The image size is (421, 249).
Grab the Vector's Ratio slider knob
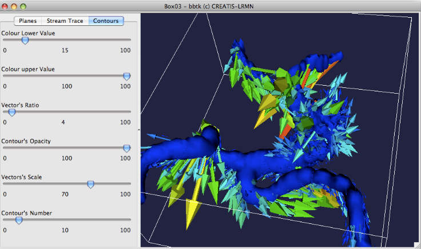pos(11,112)
